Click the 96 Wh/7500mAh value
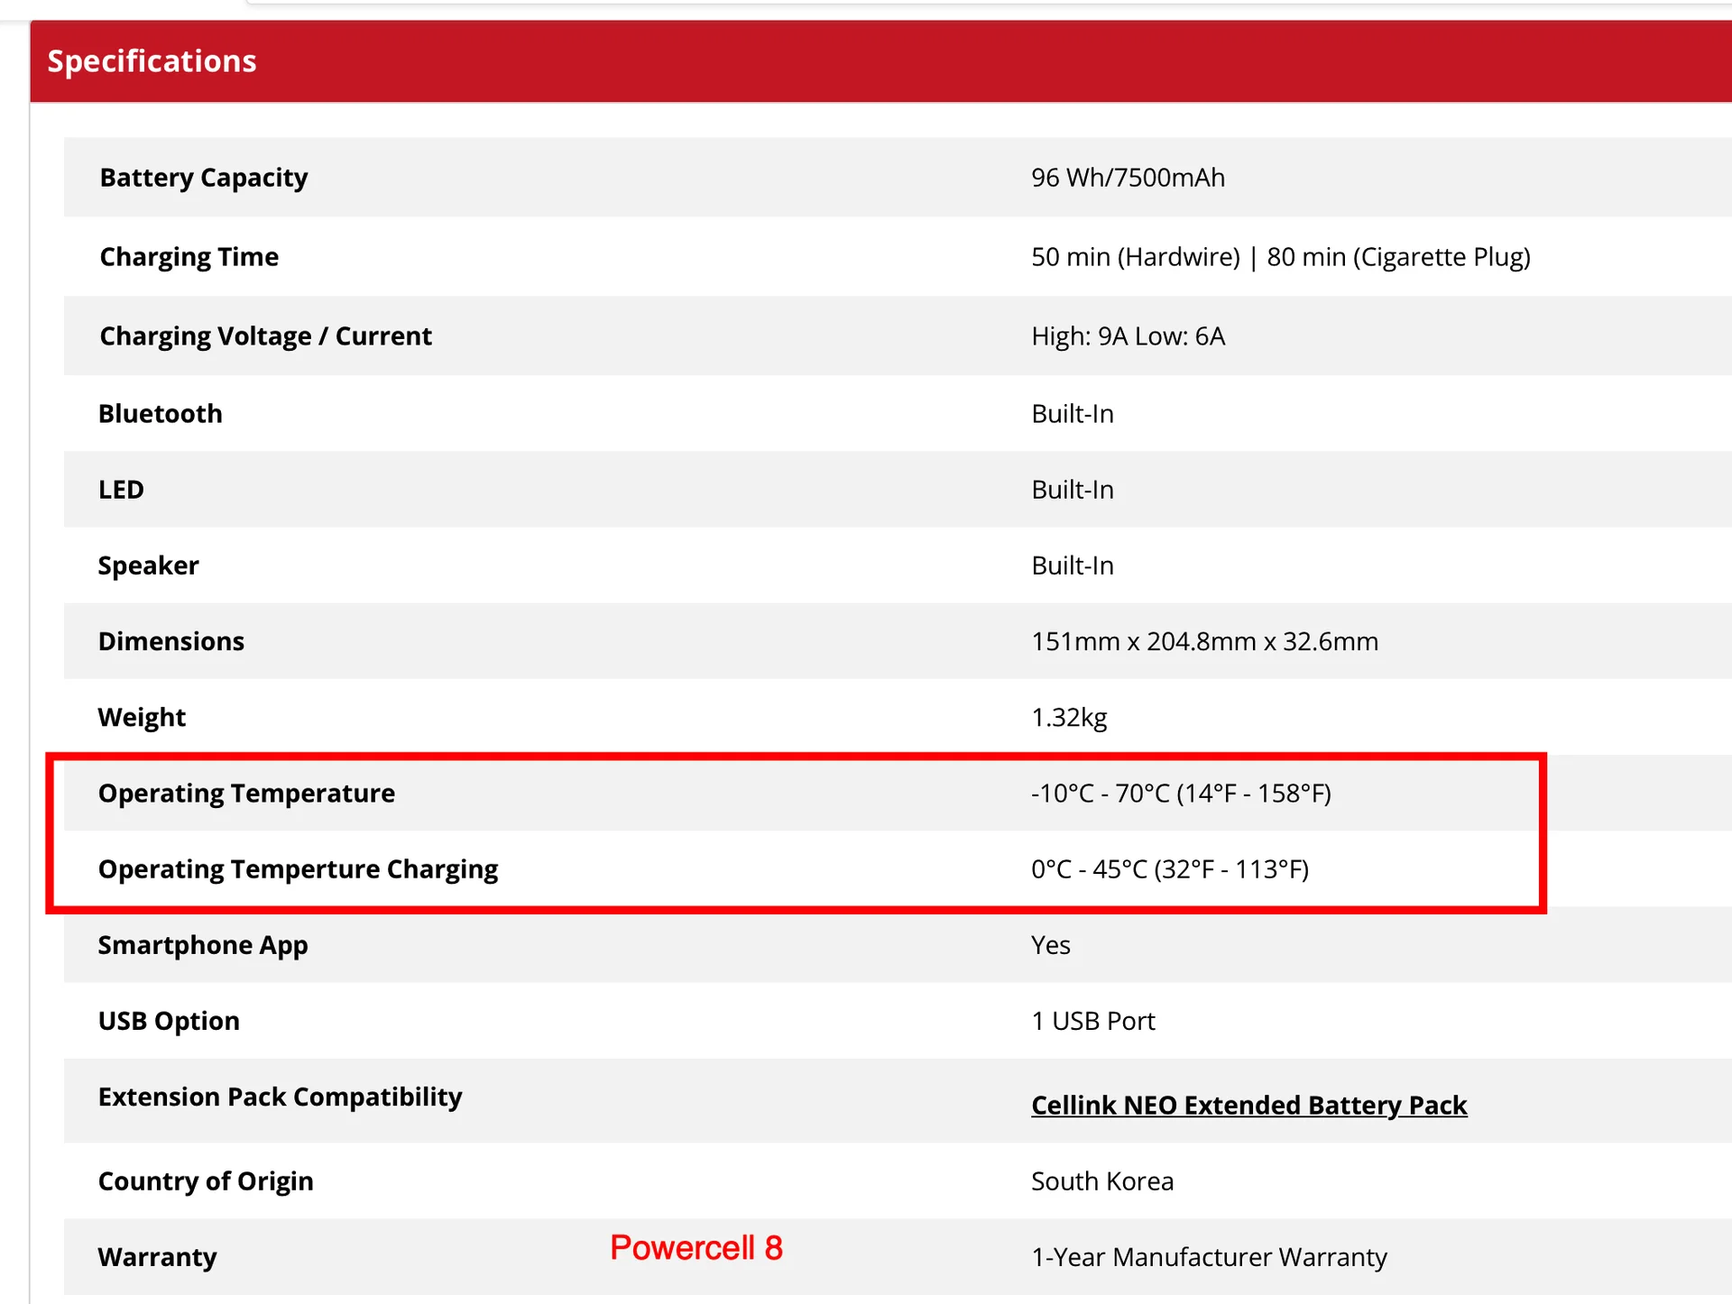Image resolution: width=1732 pixels, height=1304 pixels. click(1128, 178)
